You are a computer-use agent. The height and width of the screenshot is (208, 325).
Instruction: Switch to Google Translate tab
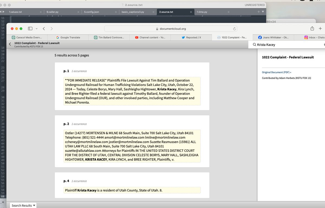(x=68, y=37)
